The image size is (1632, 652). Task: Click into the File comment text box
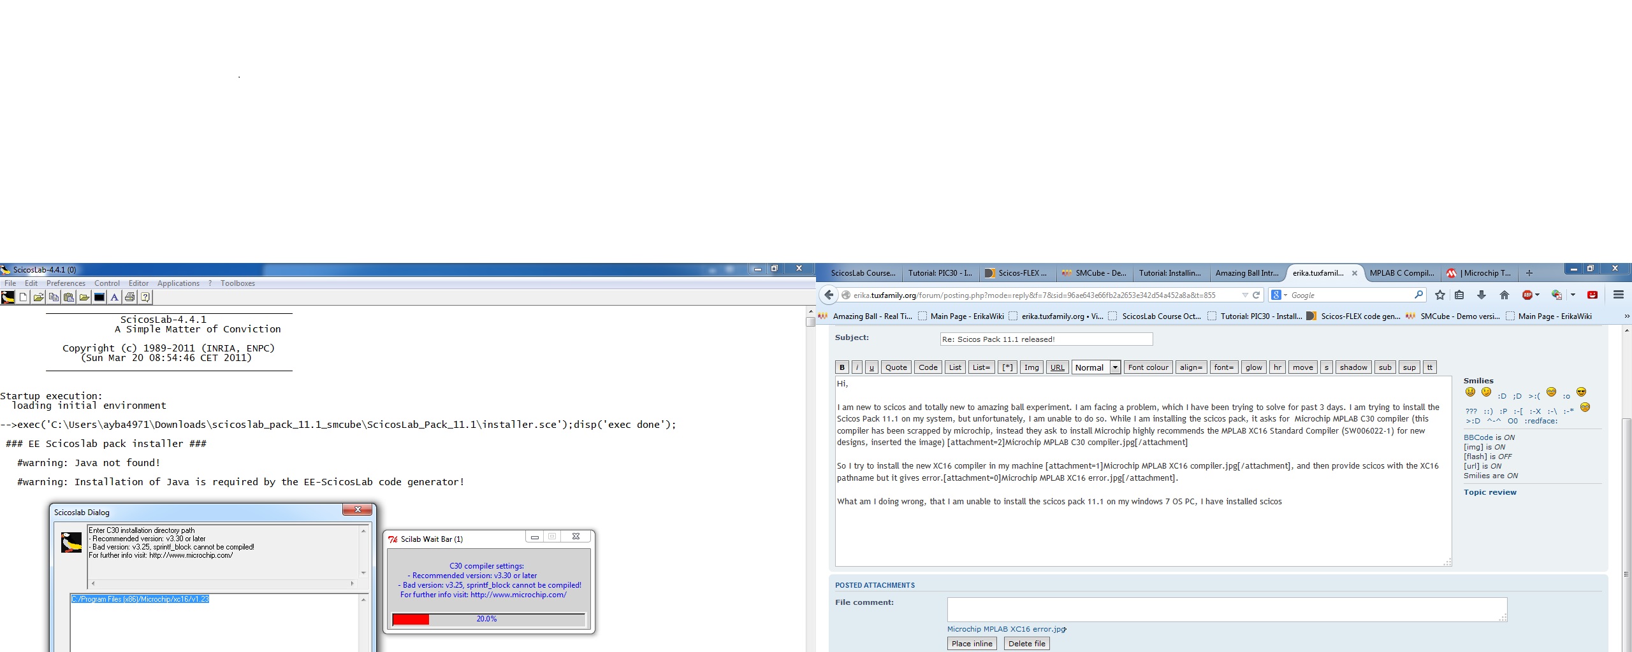click(1226, 609)
